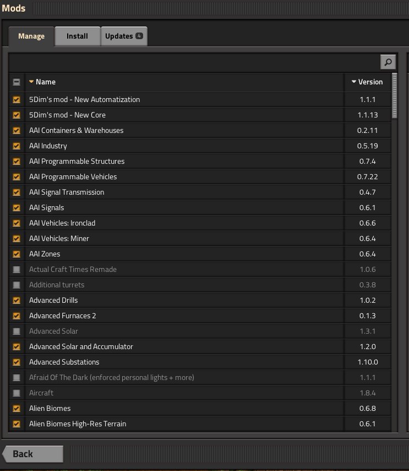The width and height of the screenshot is (409, 471).
Task: Click version 0.5.19 of AAI Industry
Action: point(367,146)
